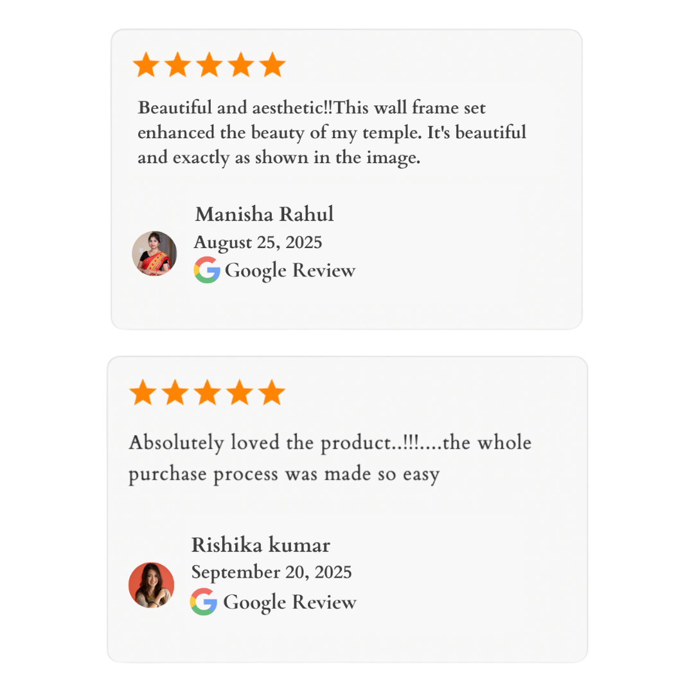The height and width of the screenshot is (694, 694).
Task: Click third star in Manisha Rahul's review
Action: (x=209, y=66)
